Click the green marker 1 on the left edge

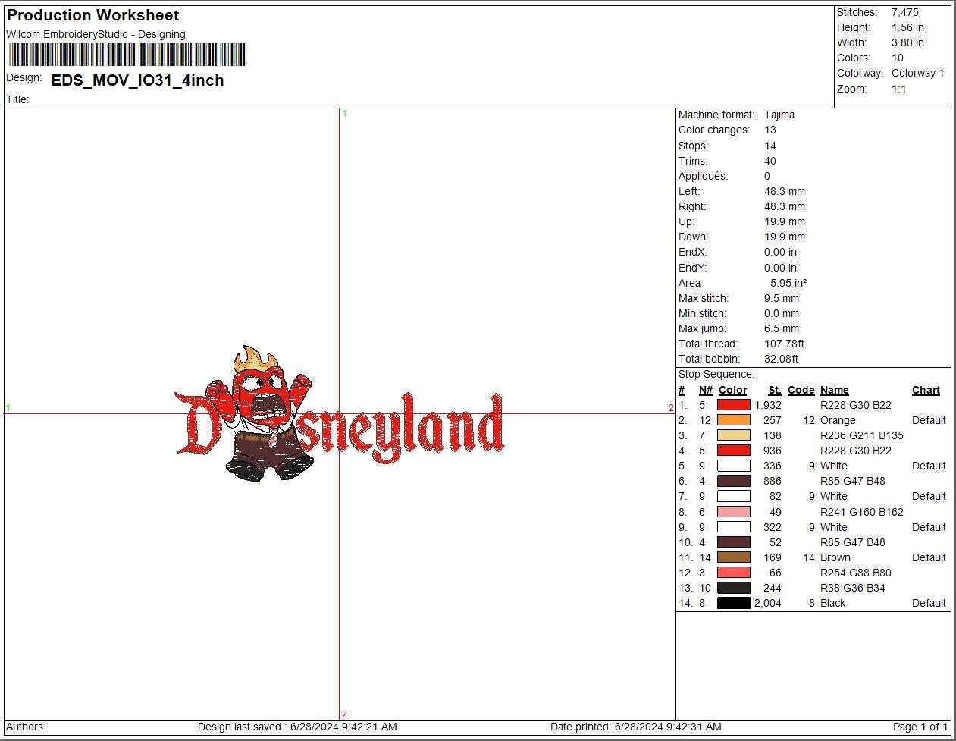point(7,407)
